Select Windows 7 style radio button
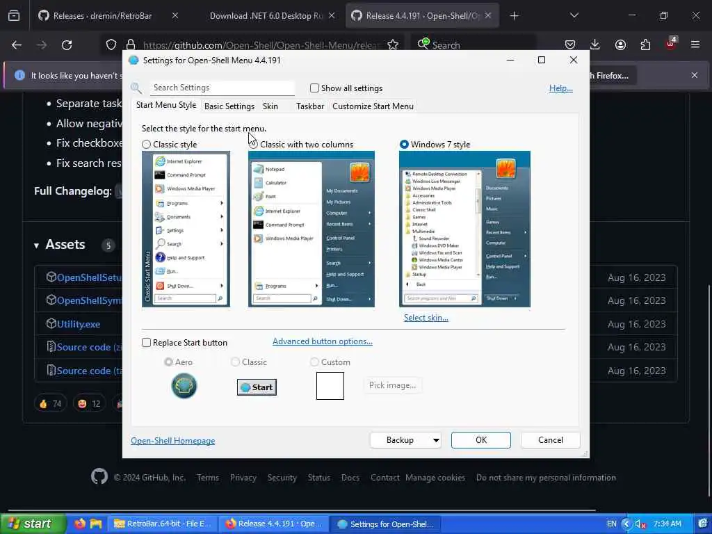 tap(404, 145)
